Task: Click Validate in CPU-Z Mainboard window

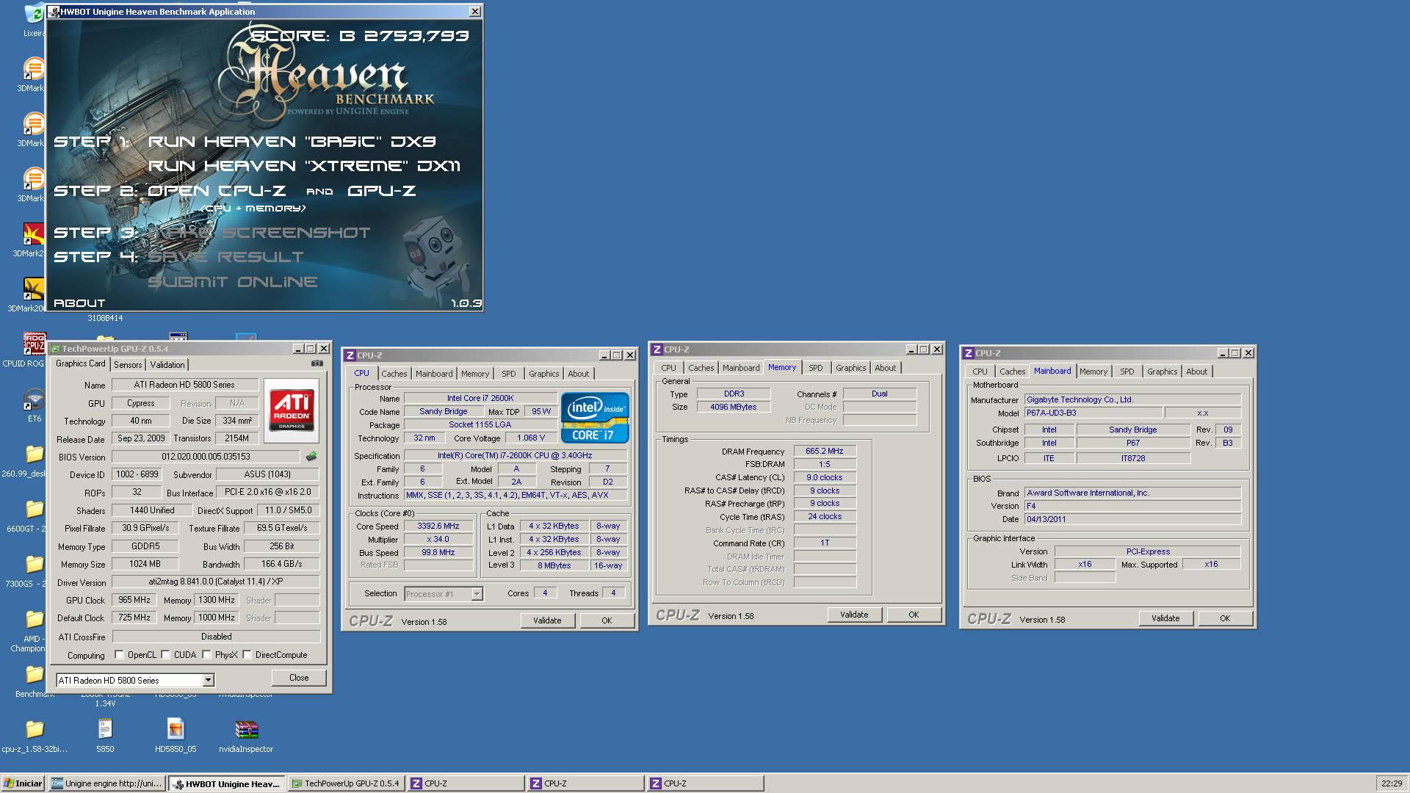Action: (x=1165, y=618)
